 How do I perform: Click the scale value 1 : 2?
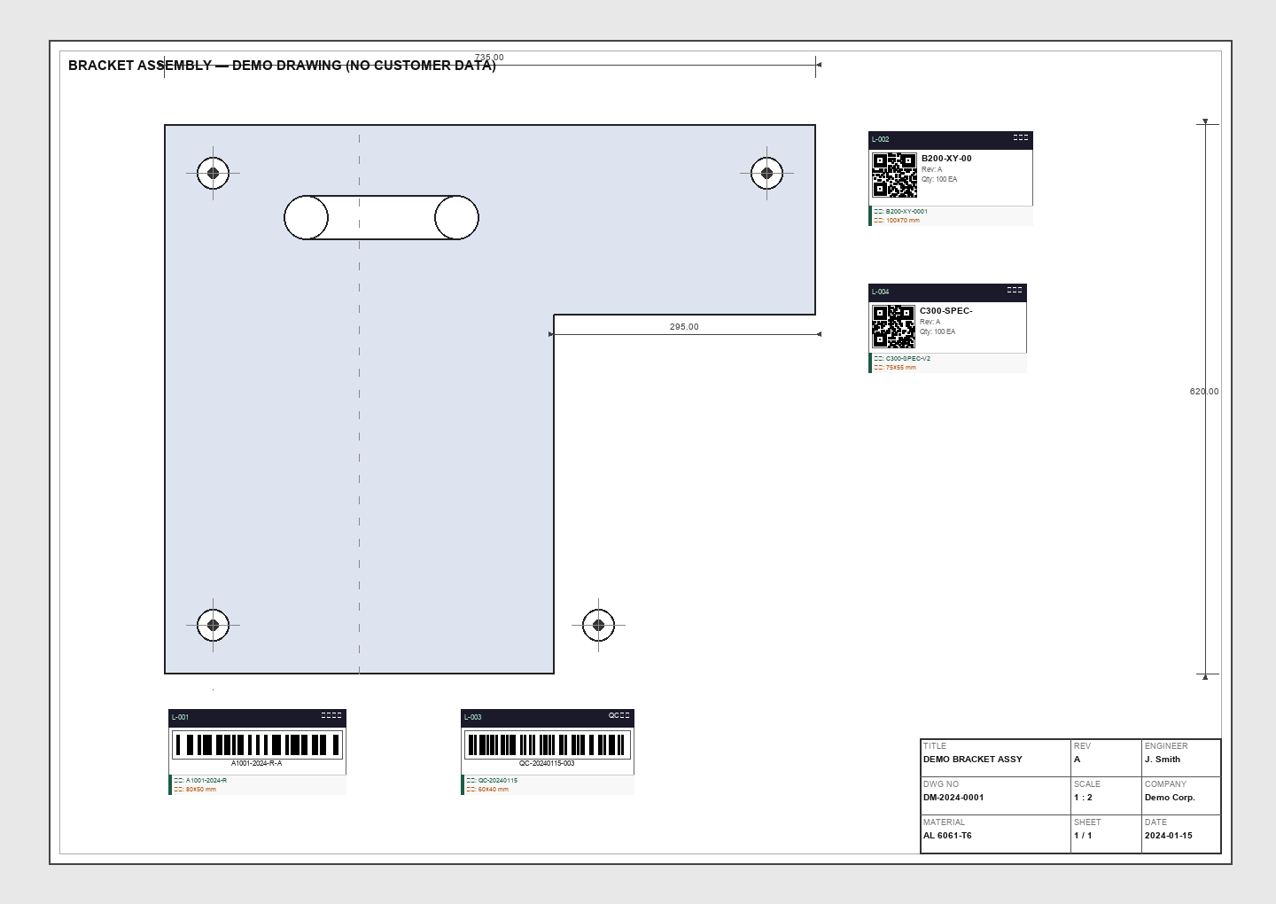pos(1083,798)
